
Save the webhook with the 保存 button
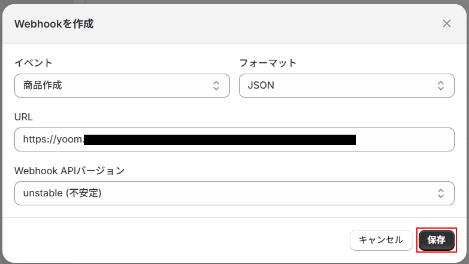(436, 240)
